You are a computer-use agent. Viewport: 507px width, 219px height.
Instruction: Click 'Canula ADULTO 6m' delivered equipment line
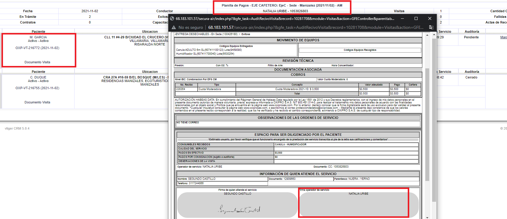(209, 50)
